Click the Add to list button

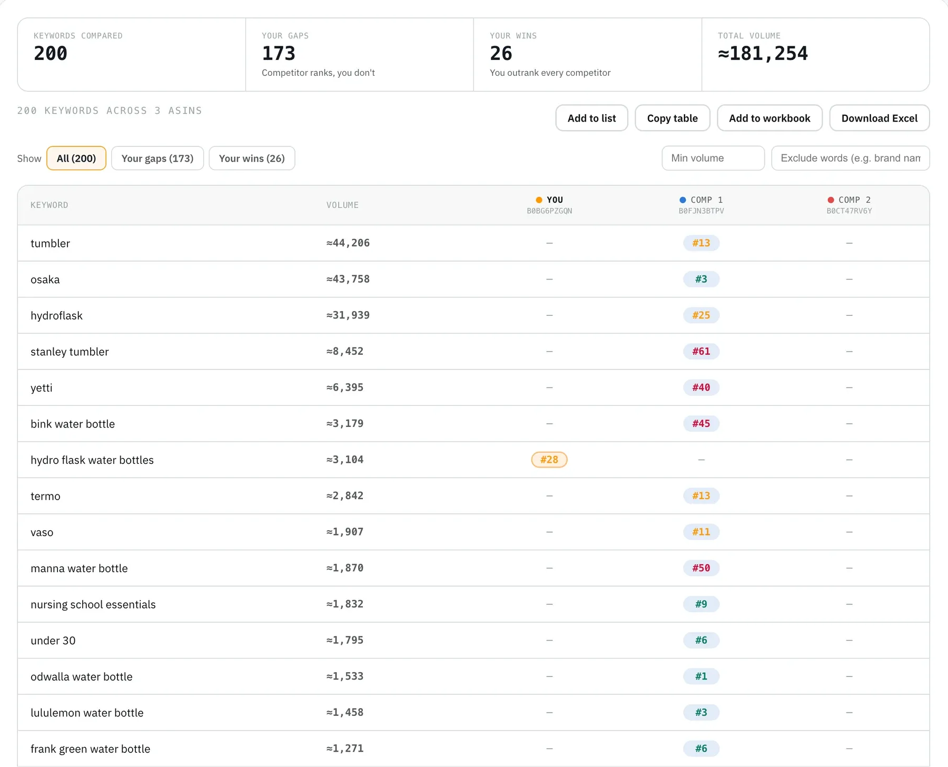click(591, 118)
